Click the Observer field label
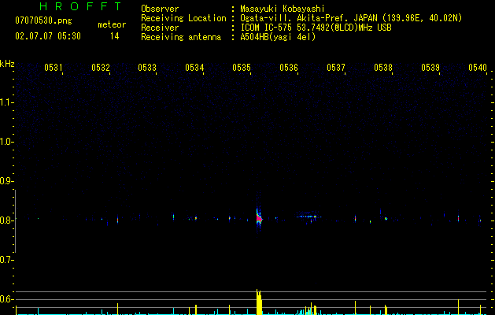Screen dimensions: 495x315 160,9
